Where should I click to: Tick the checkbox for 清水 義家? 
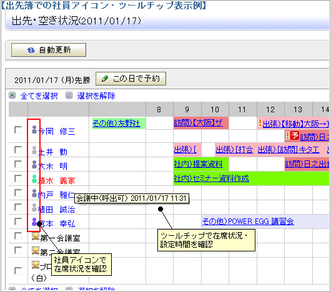point(18,178)
